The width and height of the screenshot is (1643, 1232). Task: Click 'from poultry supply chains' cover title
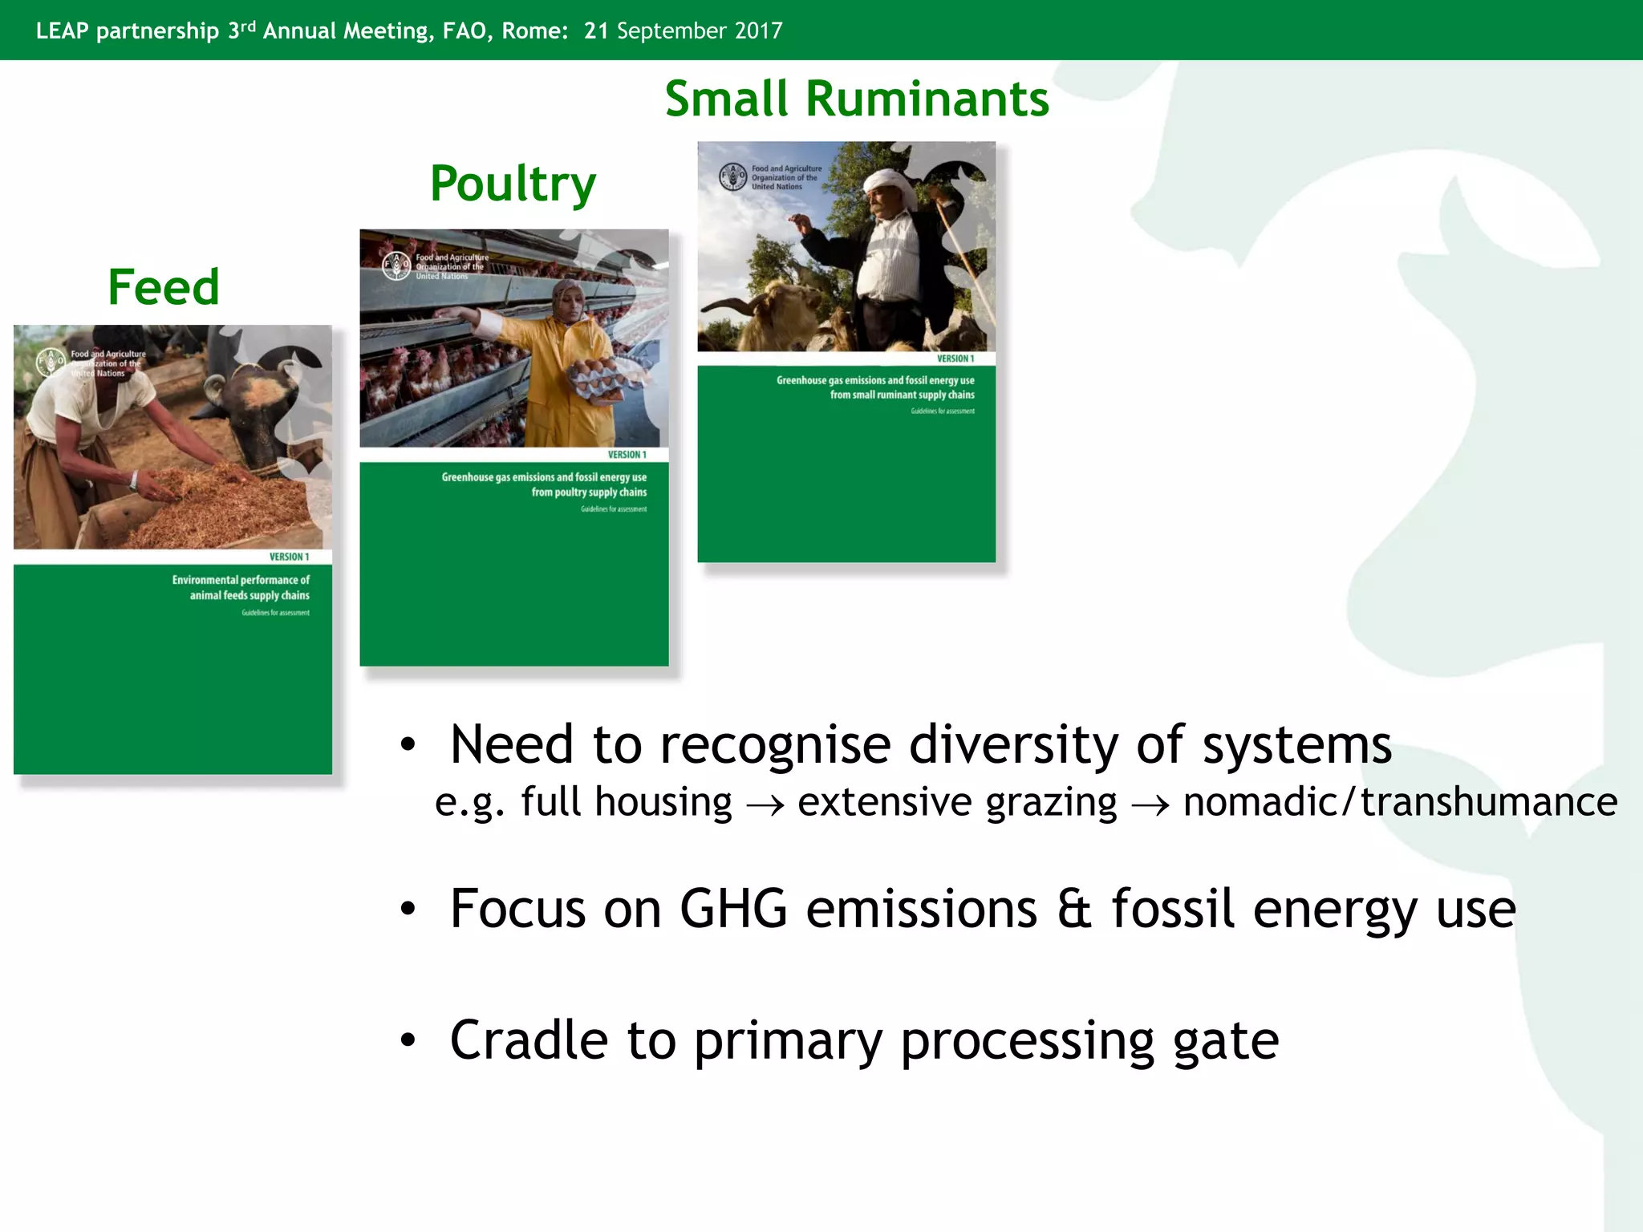click(588, 492)
